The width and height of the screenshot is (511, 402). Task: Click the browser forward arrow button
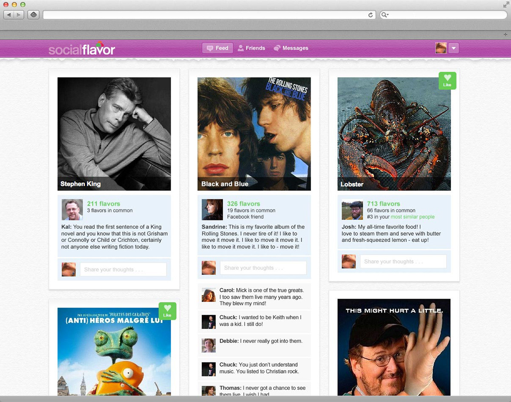19,15
